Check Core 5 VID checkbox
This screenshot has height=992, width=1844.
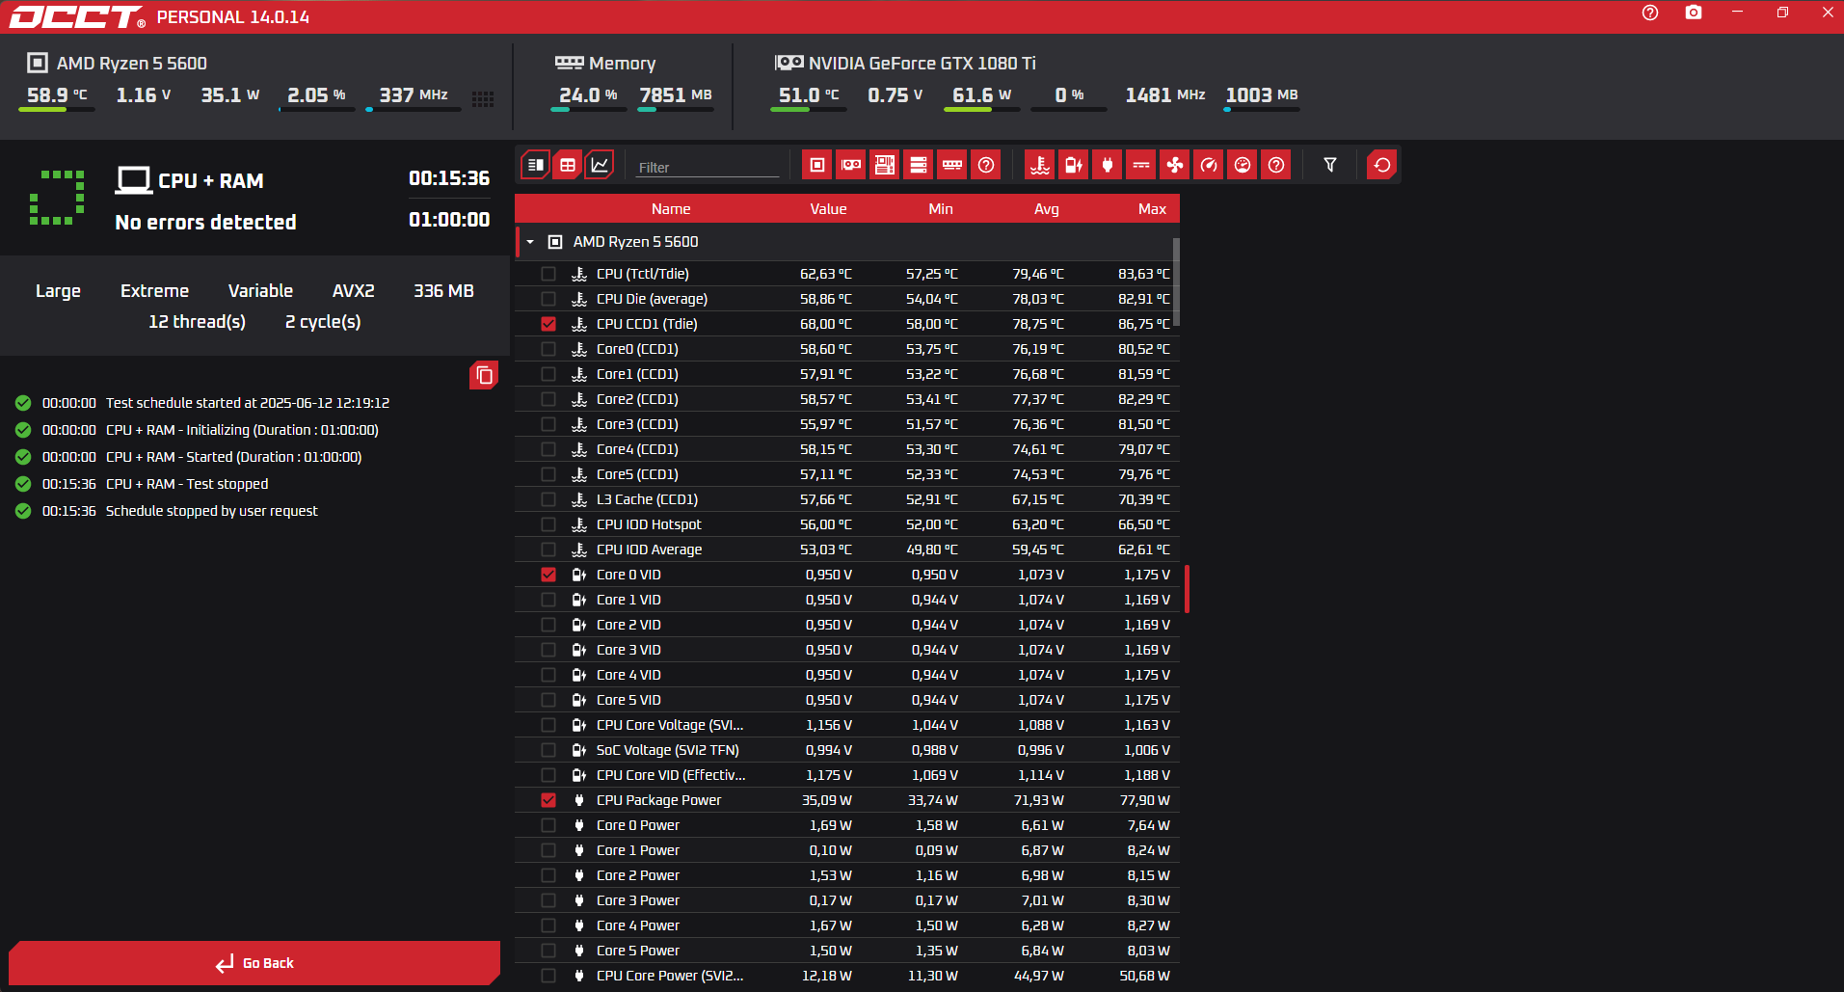click(x=548, y=700)
